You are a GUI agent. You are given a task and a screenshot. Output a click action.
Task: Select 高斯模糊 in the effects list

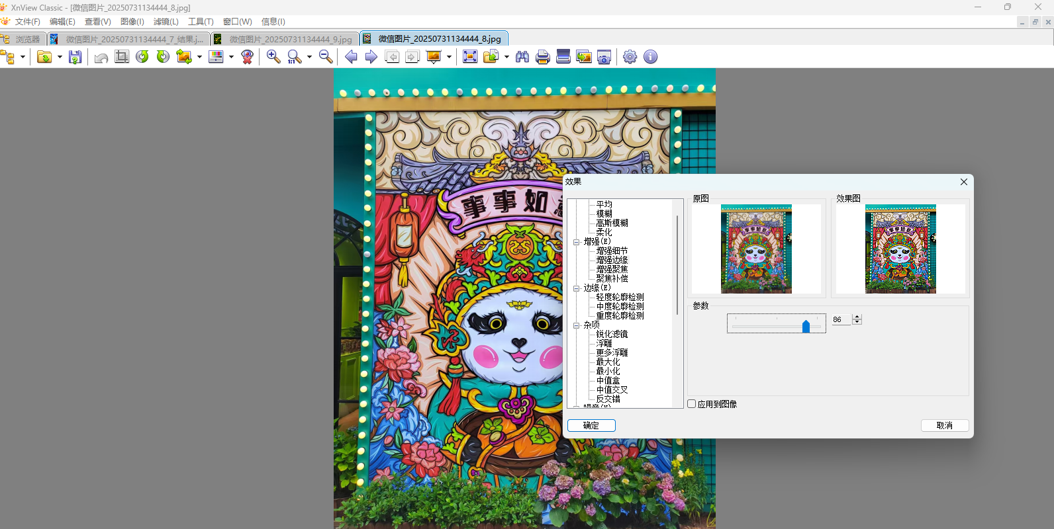[612, 224]
